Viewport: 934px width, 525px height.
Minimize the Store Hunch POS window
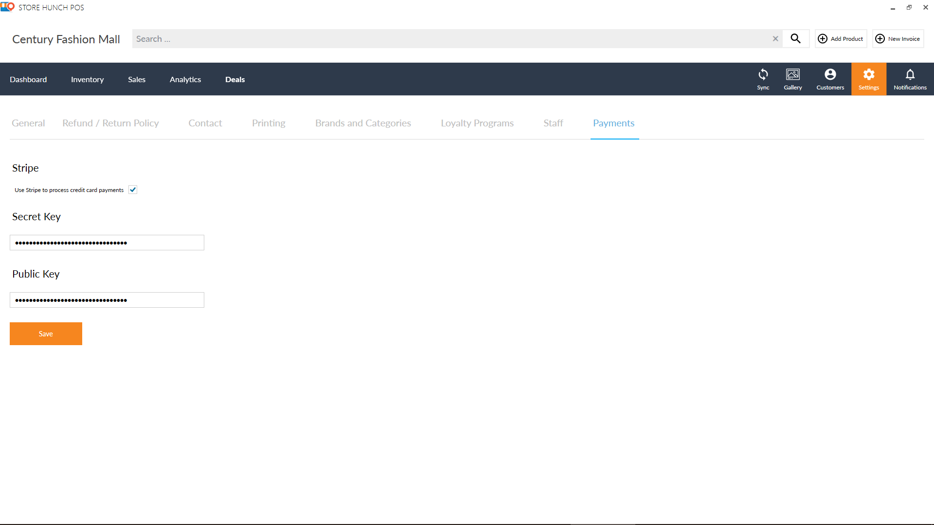coord(893,8)
